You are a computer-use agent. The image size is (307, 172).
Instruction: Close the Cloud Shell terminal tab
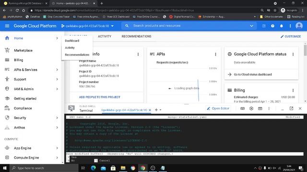[x=150, y=110]
